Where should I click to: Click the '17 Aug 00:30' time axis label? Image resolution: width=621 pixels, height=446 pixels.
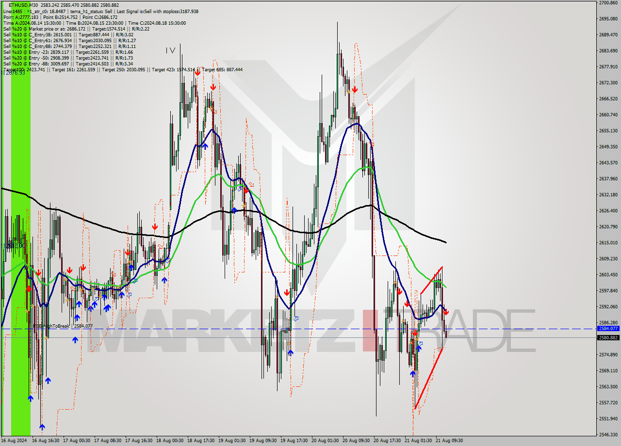(x=77, y=441)
